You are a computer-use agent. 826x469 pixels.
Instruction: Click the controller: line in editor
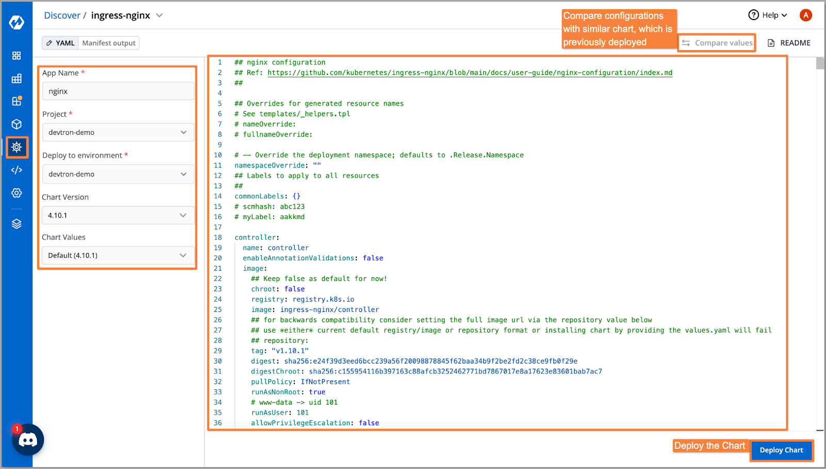[x=257, y=238]
